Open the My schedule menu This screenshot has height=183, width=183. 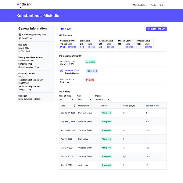(140, 5)
